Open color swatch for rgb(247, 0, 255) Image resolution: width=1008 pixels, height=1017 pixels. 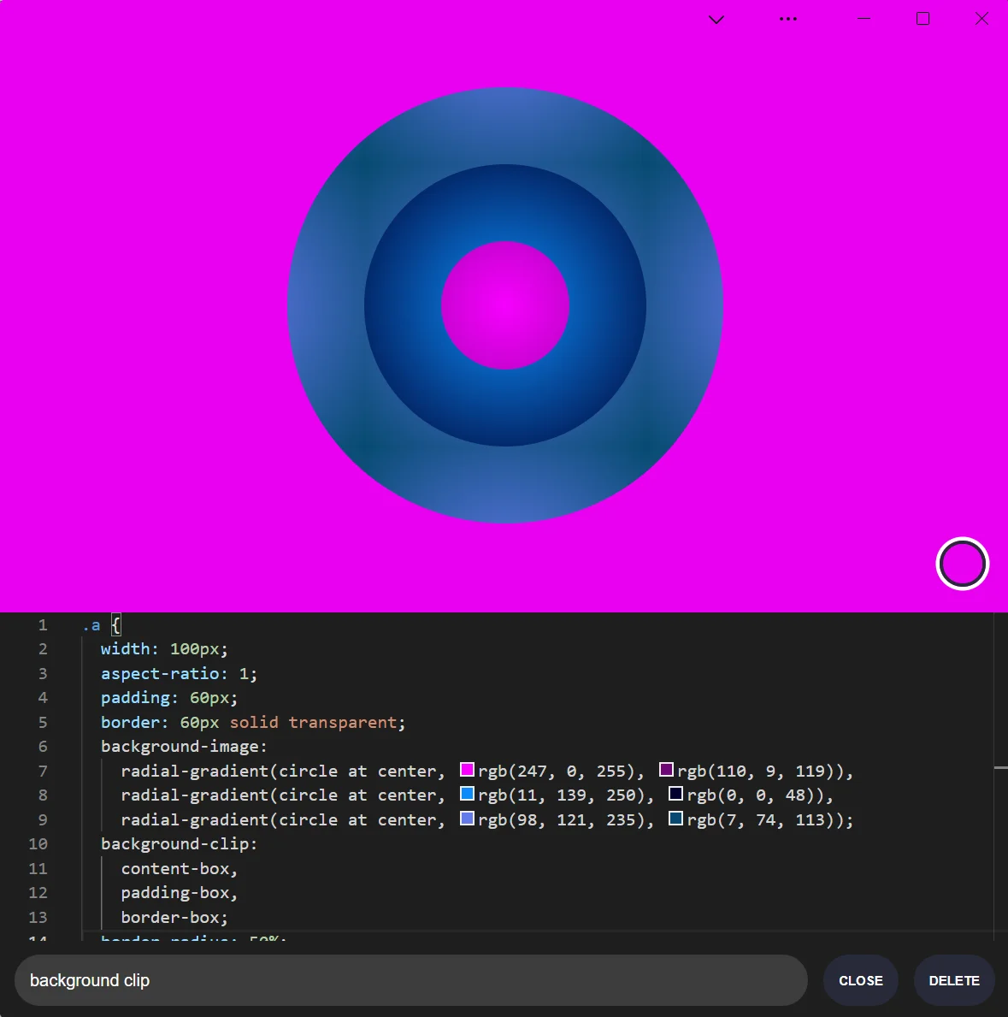(x=467, y=770)
